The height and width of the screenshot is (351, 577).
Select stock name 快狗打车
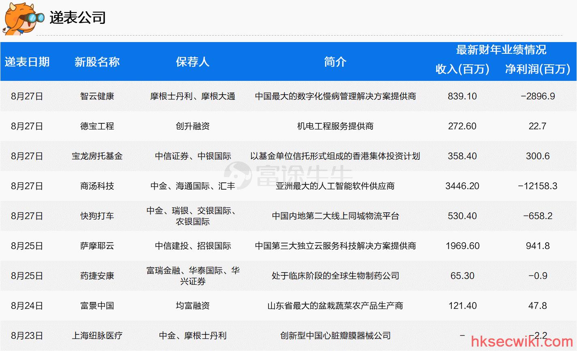point(97,216)
